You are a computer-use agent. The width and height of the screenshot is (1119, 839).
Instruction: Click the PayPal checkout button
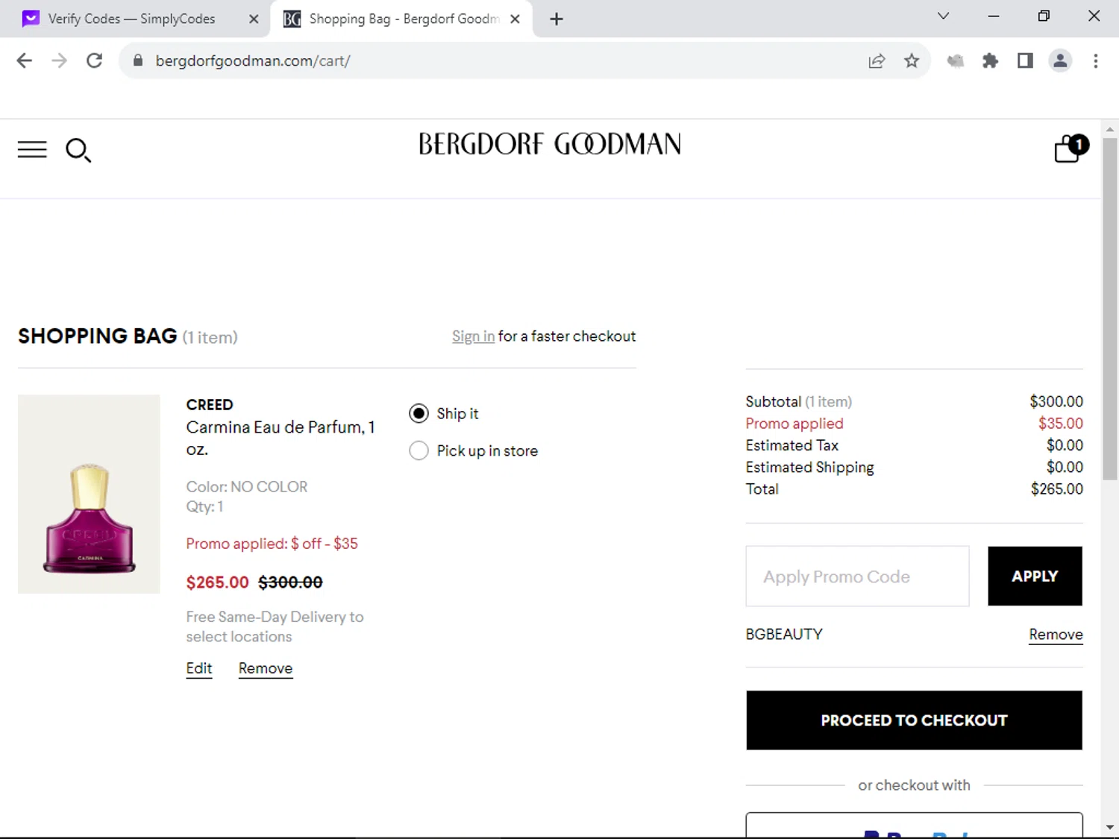(914, 825)
